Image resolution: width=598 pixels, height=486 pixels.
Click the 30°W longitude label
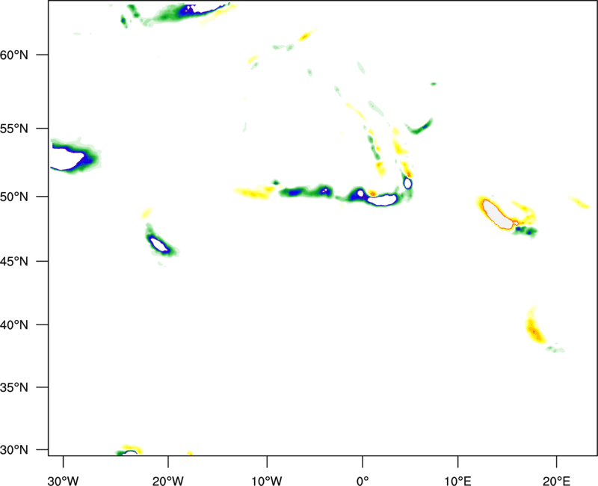[x=64, y=481]
